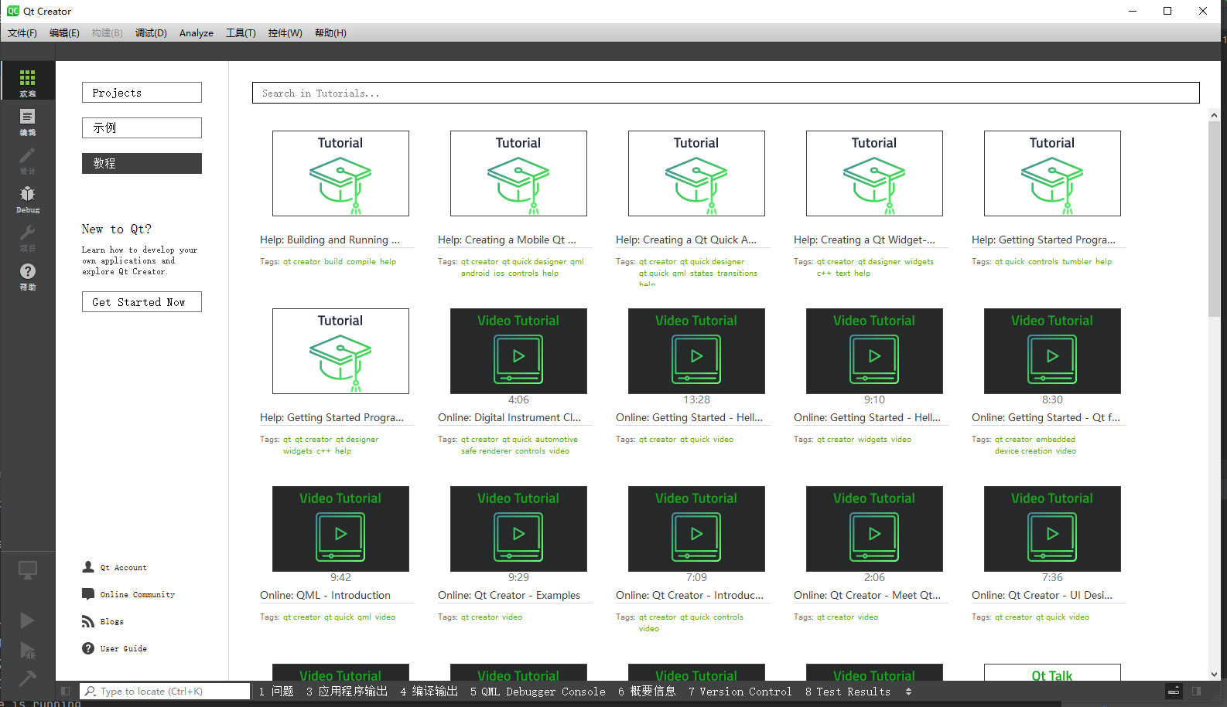Click the Build hammer icon
Viewport: 1227px width, 707px height.
pyautogui.click(x=27, y=678)
